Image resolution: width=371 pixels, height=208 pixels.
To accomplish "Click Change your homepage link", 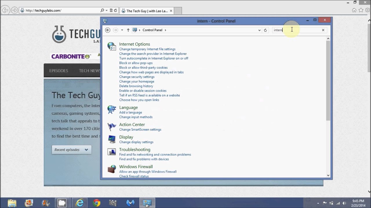I will pyautogui.click(x=137, y=81).
